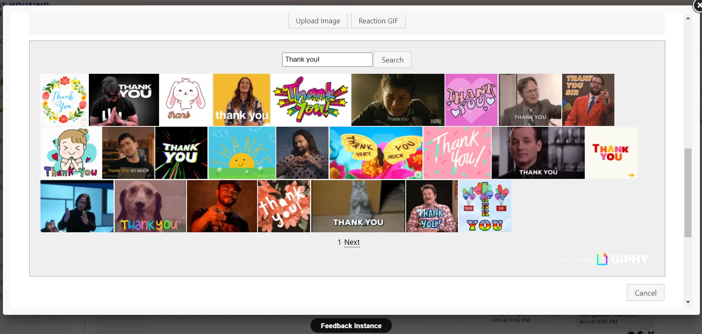
Task: Go to the Next page of GIFs
Action: [x=352, y=242]
